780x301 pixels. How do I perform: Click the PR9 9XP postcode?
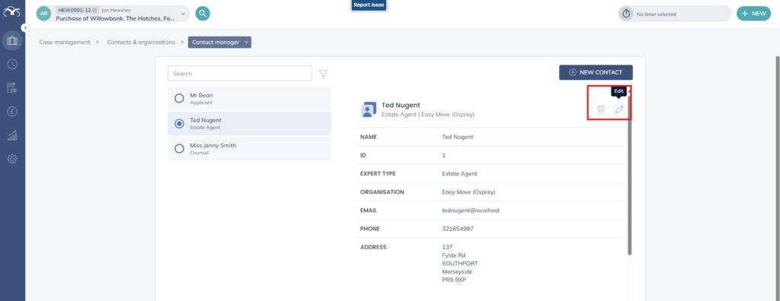coord(454,280)
